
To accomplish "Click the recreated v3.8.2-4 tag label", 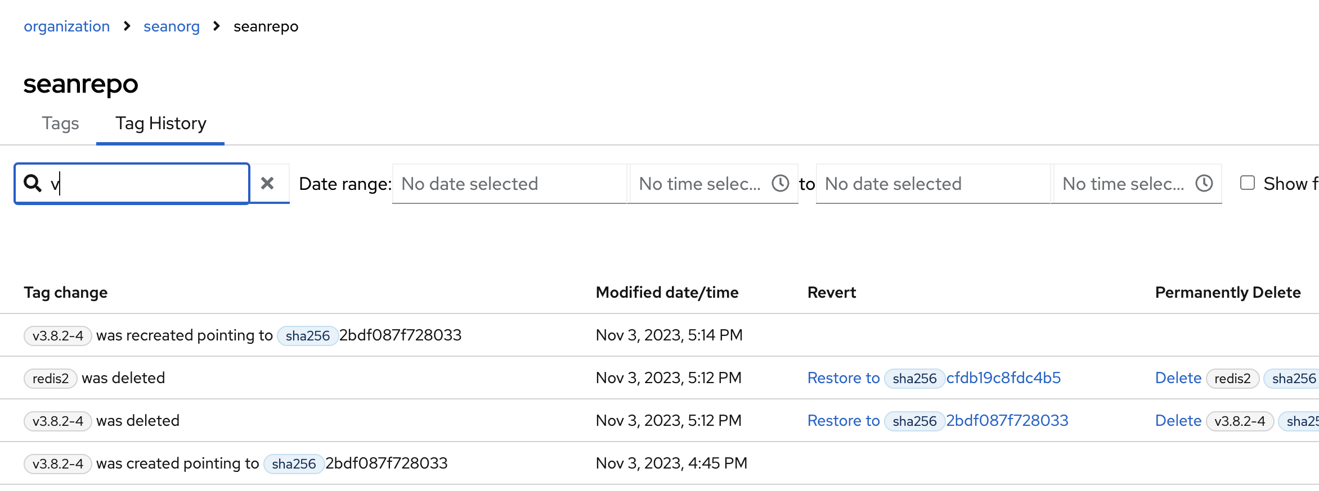I will [58, 336].
